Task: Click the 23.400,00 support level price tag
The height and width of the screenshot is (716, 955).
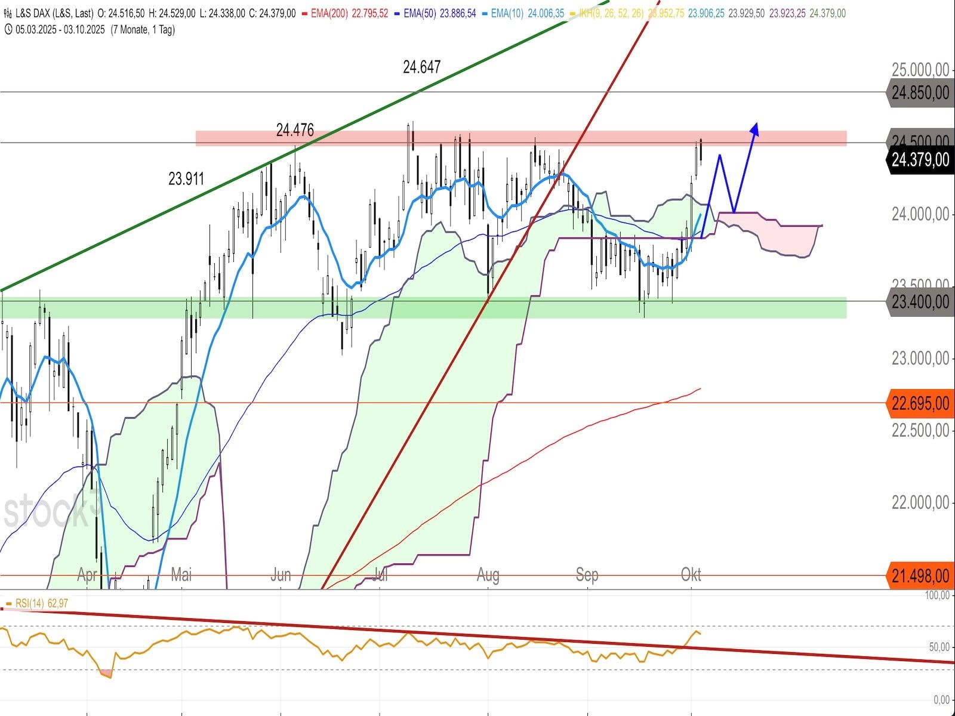Action: pos(920,302)
